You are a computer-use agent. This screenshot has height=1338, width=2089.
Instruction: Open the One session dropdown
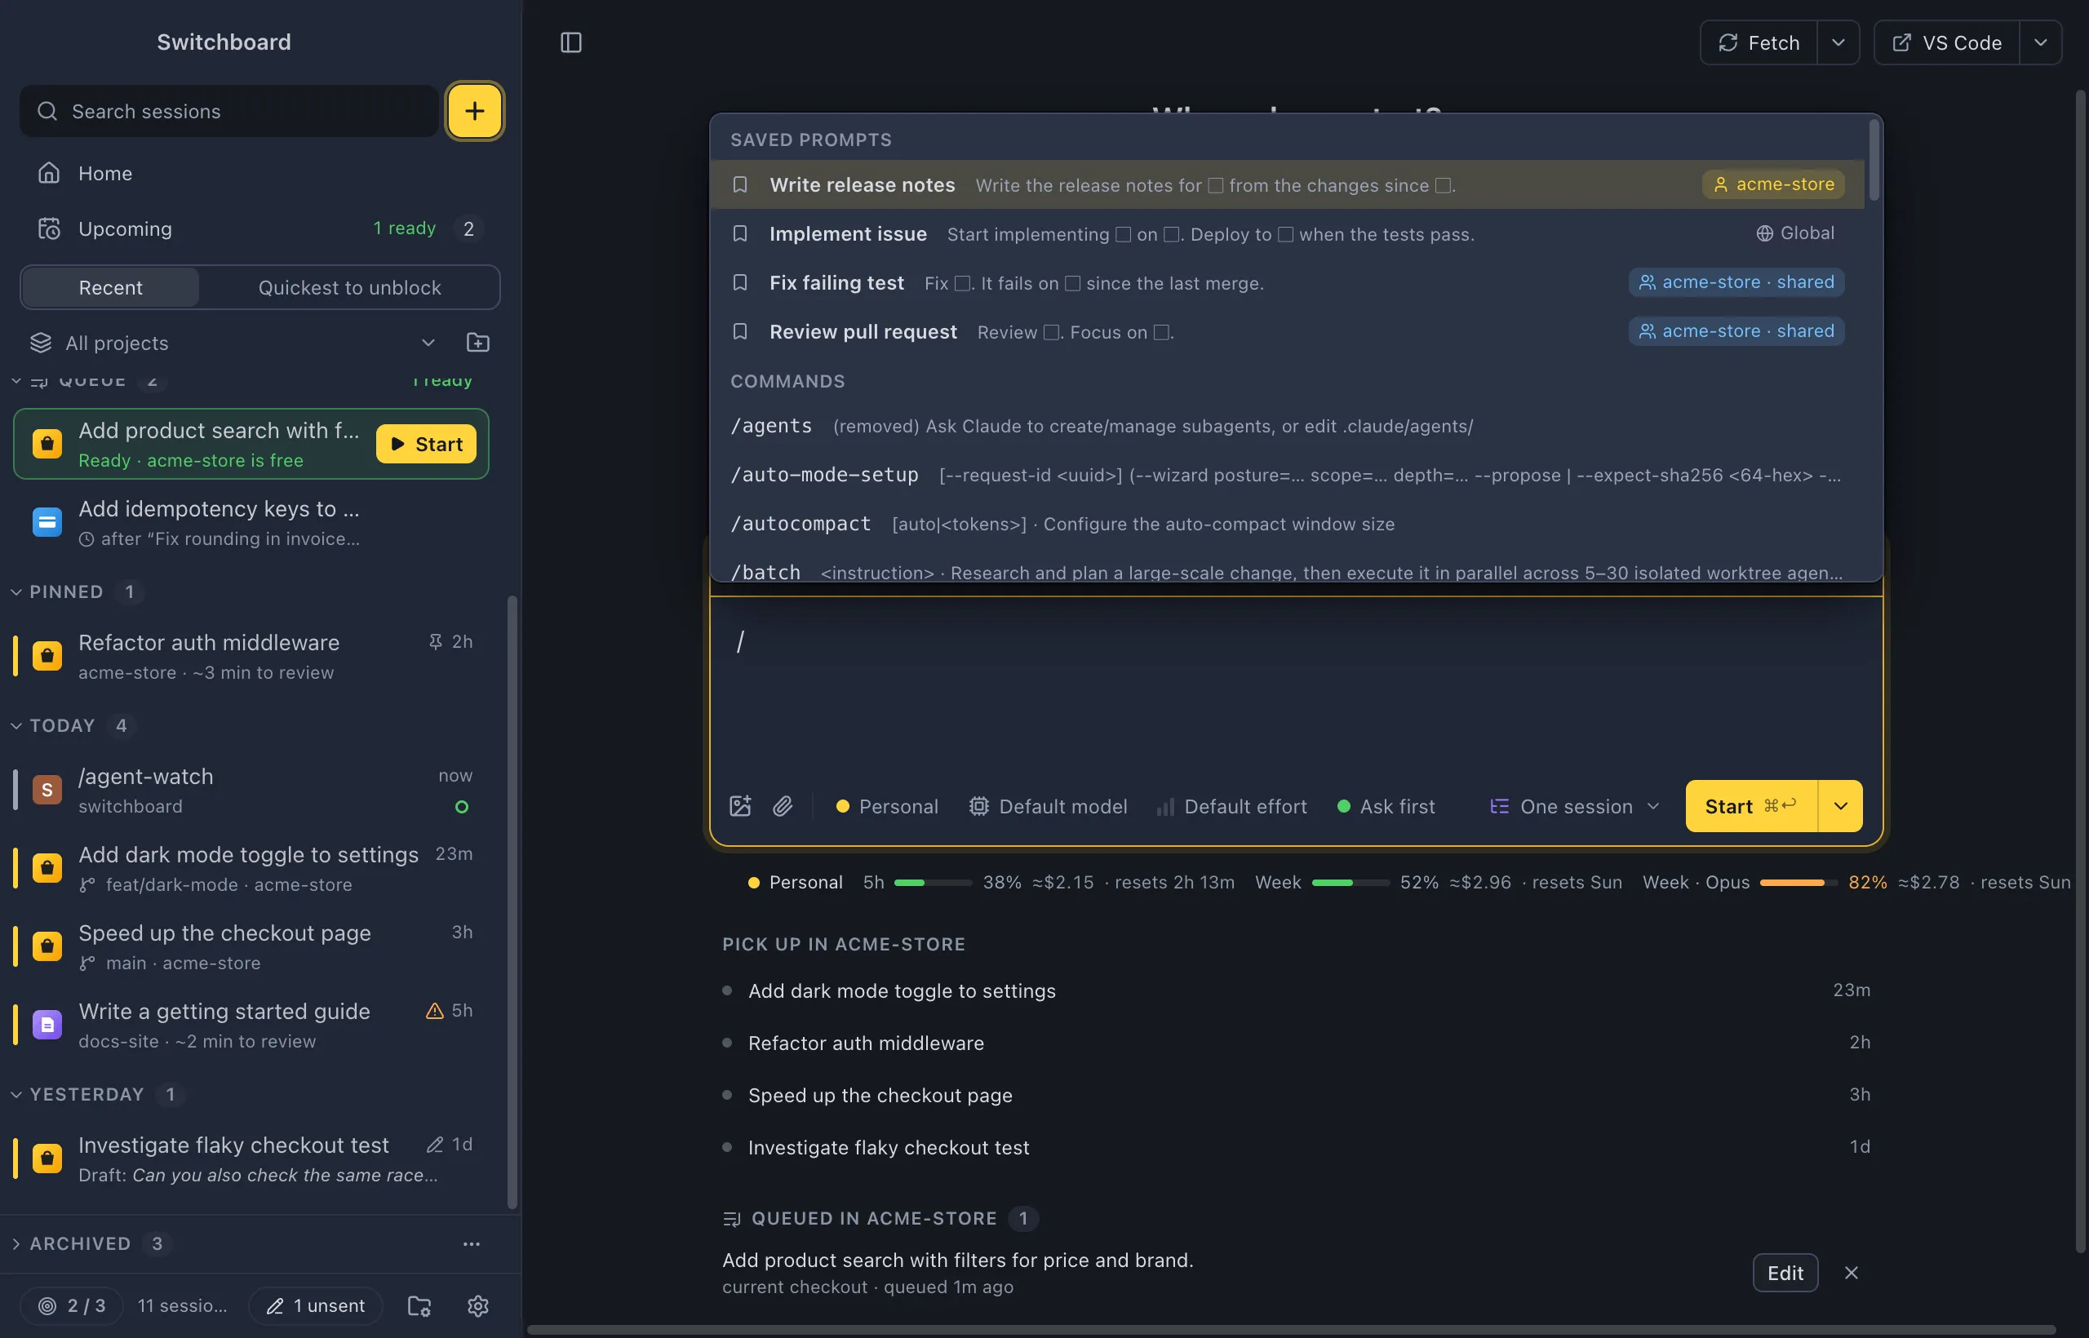point(1575,806)
